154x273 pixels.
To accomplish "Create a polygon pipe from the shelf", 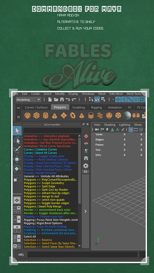I will click(x=91, y=115).
